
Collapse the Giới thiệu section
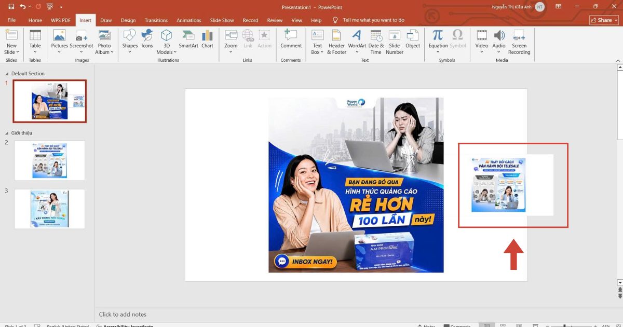pyautogui.click(x=7, y=133)
